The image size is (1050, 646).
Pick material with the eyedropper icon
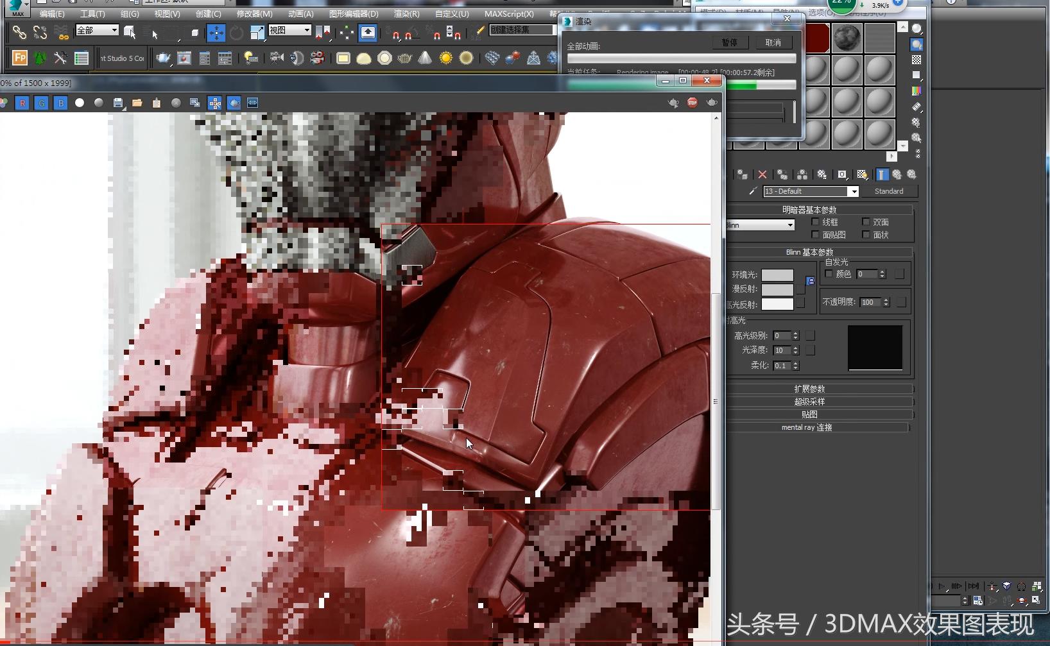pyautogui.click(x=753, y=191)
